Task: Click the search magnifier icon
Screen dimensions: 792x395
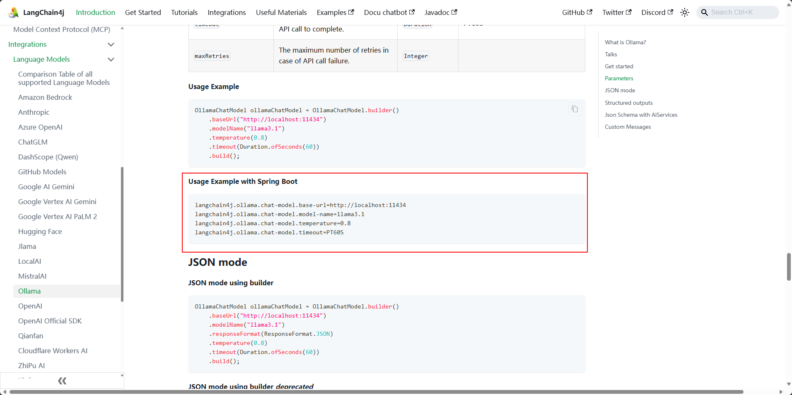Action: point(704,12)
